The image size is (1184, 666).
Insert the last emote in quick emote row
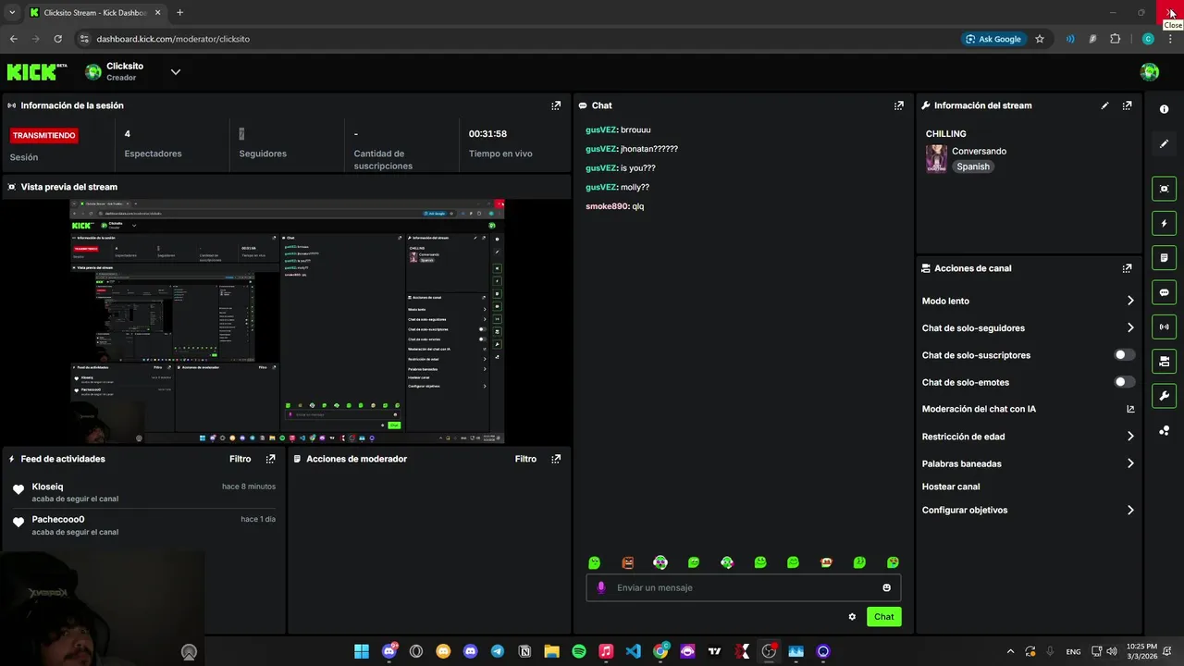tap(893, 562)
